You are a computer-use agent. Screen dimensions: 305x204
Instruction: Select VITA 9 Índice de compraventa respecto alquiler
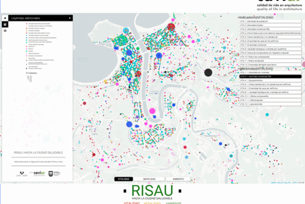pos(270,53)
